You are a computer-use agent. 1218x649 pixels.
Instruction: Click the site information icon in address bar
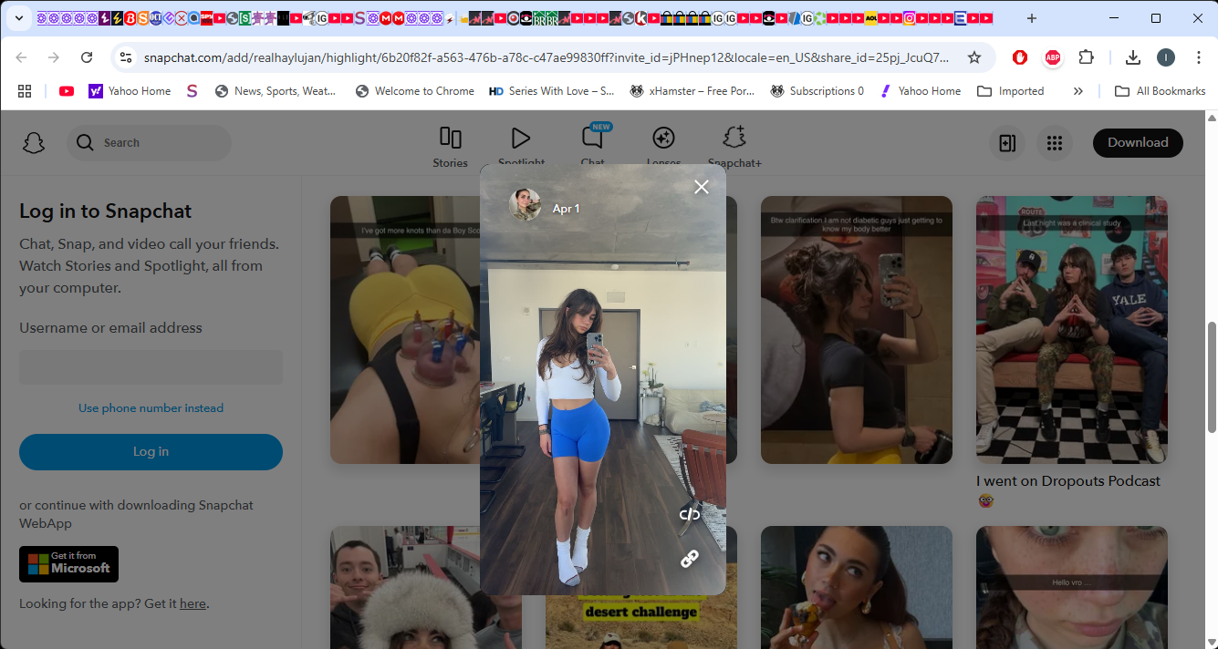[x=126, y=57]
